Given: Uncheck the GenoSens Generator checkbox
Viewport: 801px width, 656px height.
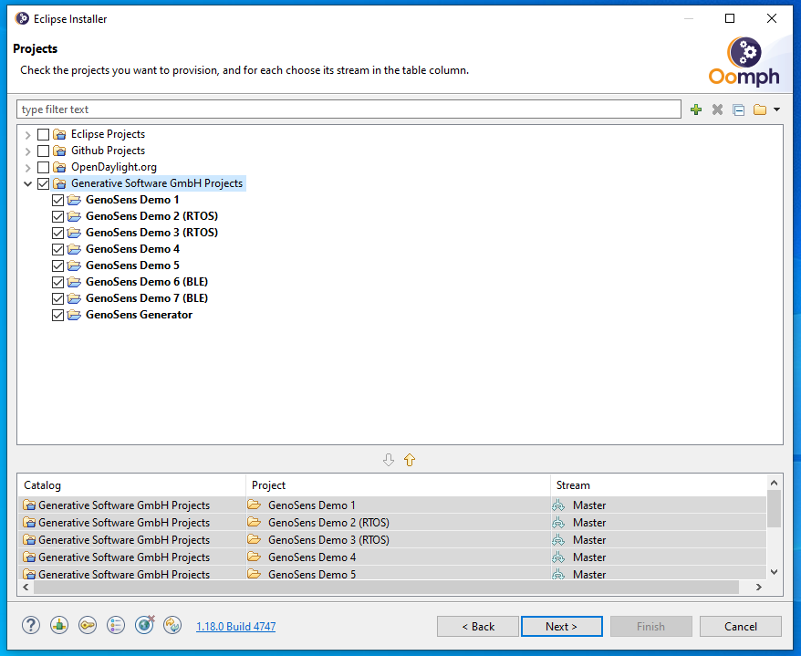Looking at the screenshot, I should coord(57,316).
